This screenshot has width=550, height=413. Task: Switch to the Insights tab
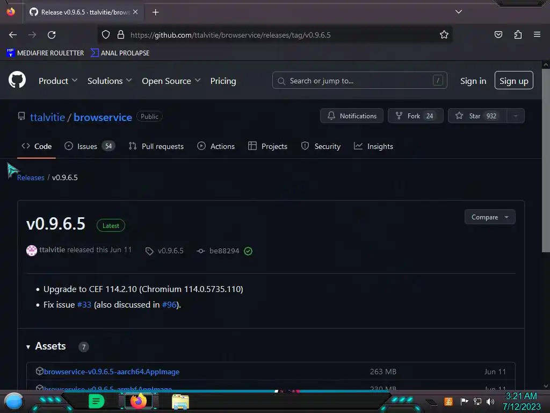[373, 146]
